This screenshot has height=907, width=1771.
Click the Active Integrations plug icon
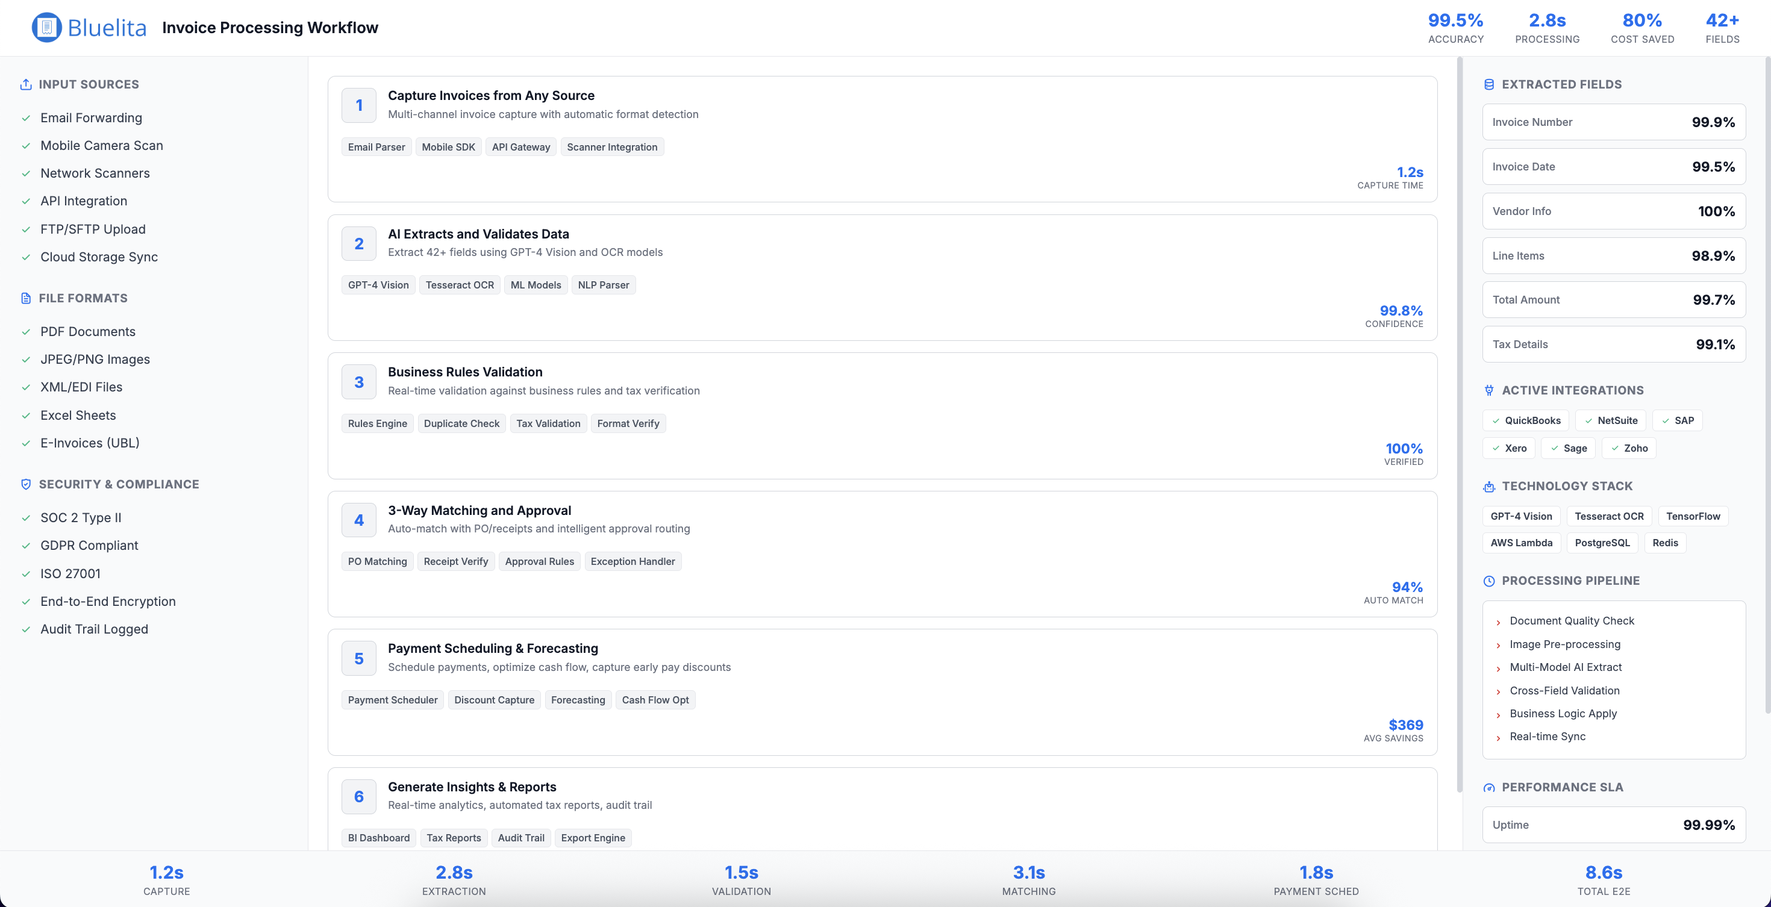[x=1489, y=390]
